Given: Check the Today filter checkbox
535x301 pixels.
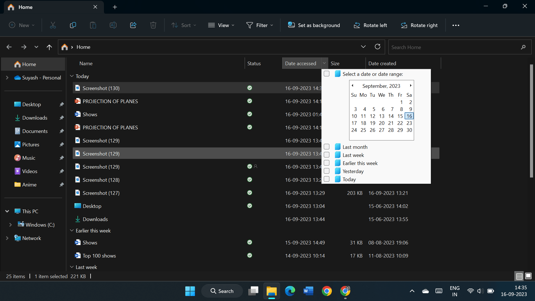Looking at the screenshot, I should click(x=327, y=179).
